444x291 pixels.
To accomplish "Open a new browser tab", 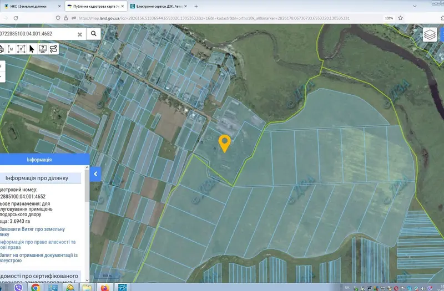I will point(196,6).
